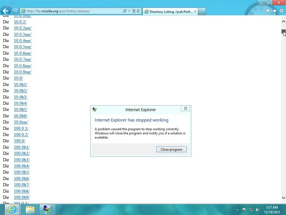
Task: Click the volume speaker tray icon
Action: (258, 209)
